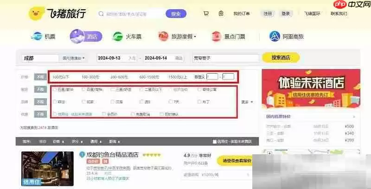Click the hotel thumbnail labeled 信用住
This screenshot has width=371, height=189.
pyautogui.click(x=47, y=169)
